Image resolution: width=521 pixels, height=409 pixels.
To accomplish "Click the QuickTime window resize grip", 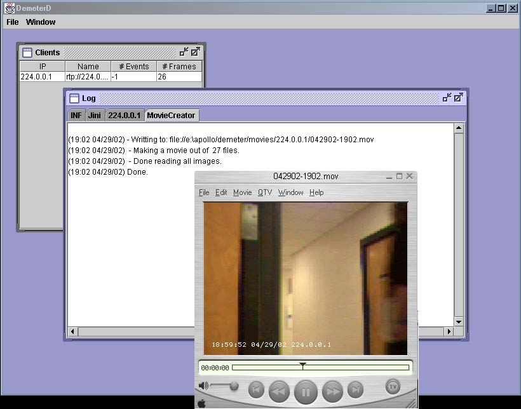I will coord(412,403).
